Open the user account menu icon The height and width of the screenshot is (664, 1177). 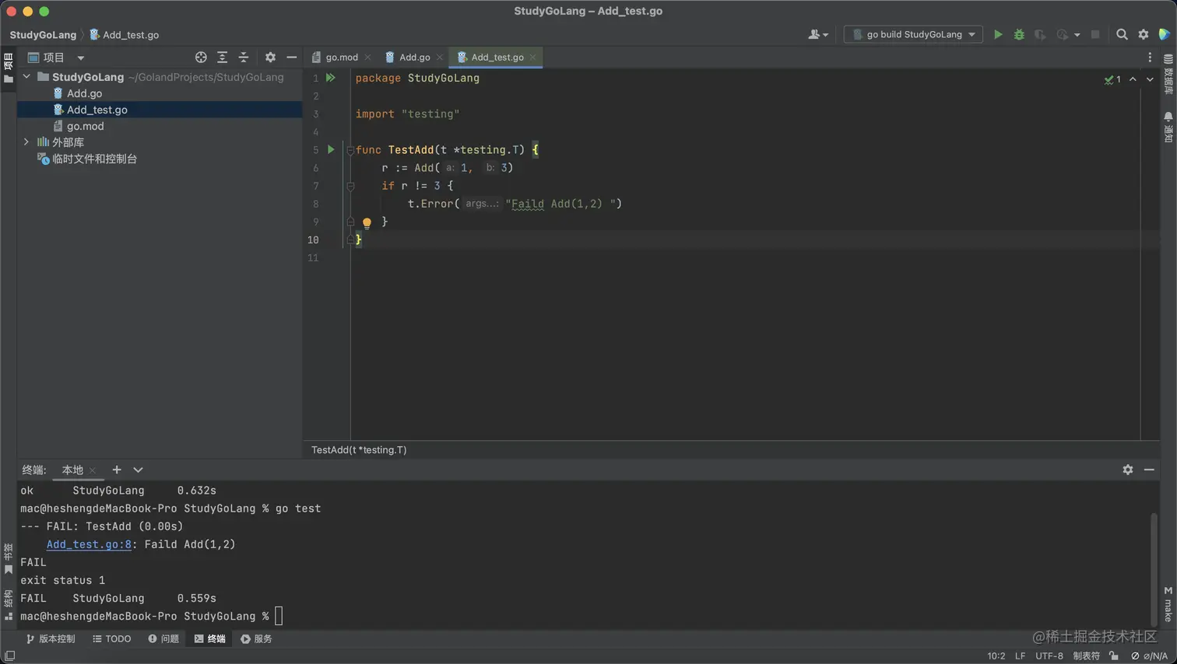point(817,34)
